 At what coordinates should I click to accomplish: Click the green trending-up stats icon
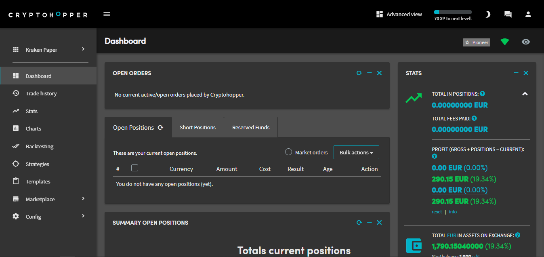(x=414, y=98)
